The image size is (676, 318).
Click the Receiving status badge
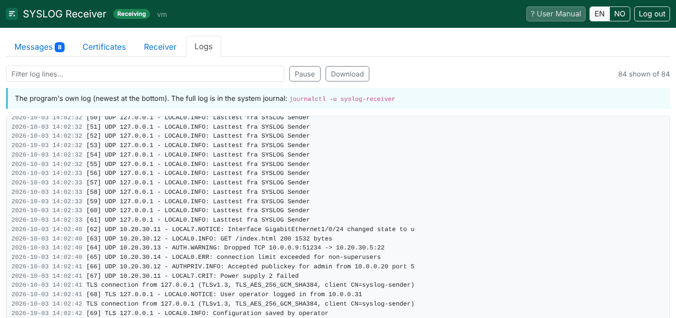click(132, 14)
